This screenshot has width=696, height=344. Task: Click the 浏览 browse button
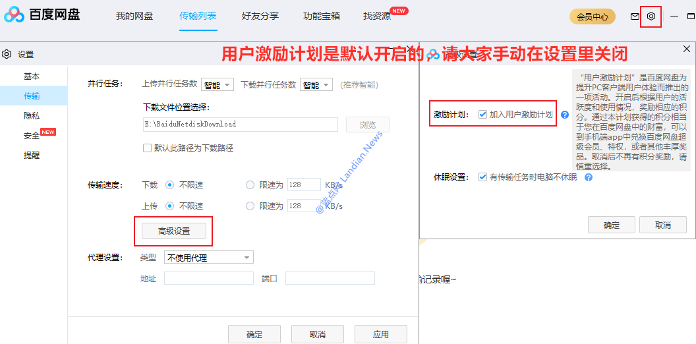click(x=368, y=125)
